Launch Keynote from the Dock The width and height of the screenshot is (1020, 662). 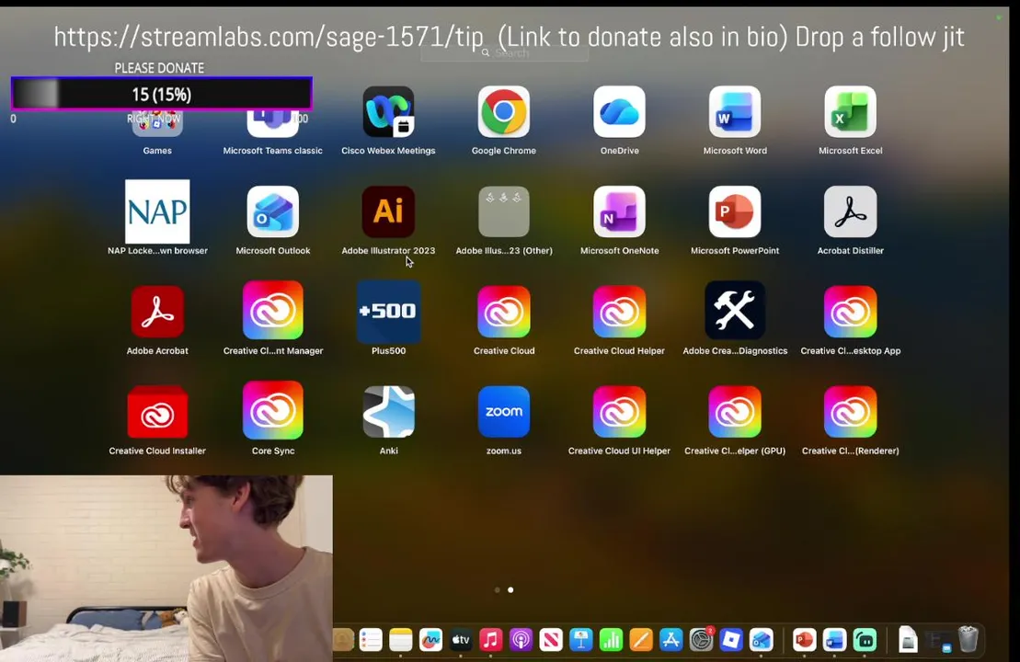(581, 640)
